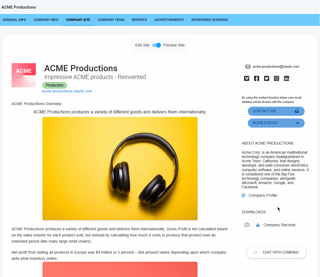The width and height of the screenshot is (320, 277).
Task: Click the briefcase icon under Downloads
Action: (x=247, y=225)
